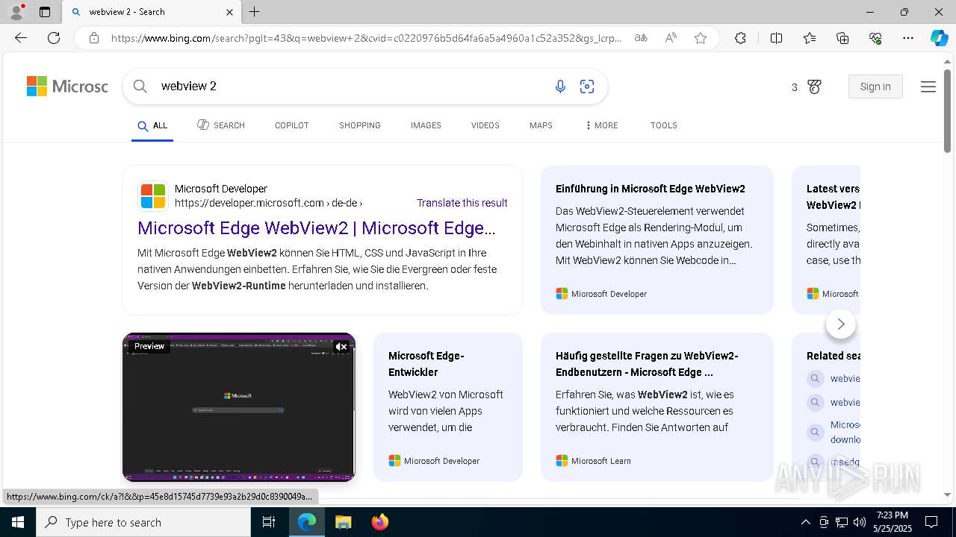Open the profile avatar icon

(x=16, y=12)
